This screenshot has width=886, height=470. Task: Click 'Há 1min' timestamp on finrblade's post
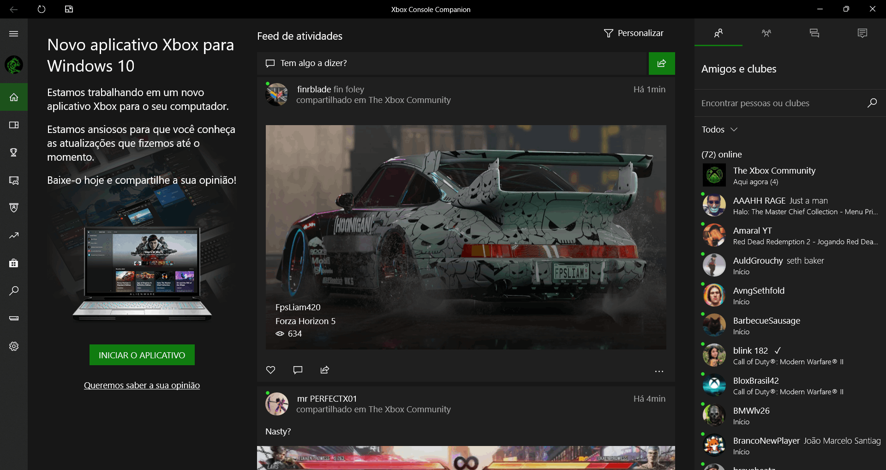coord(649,89)
